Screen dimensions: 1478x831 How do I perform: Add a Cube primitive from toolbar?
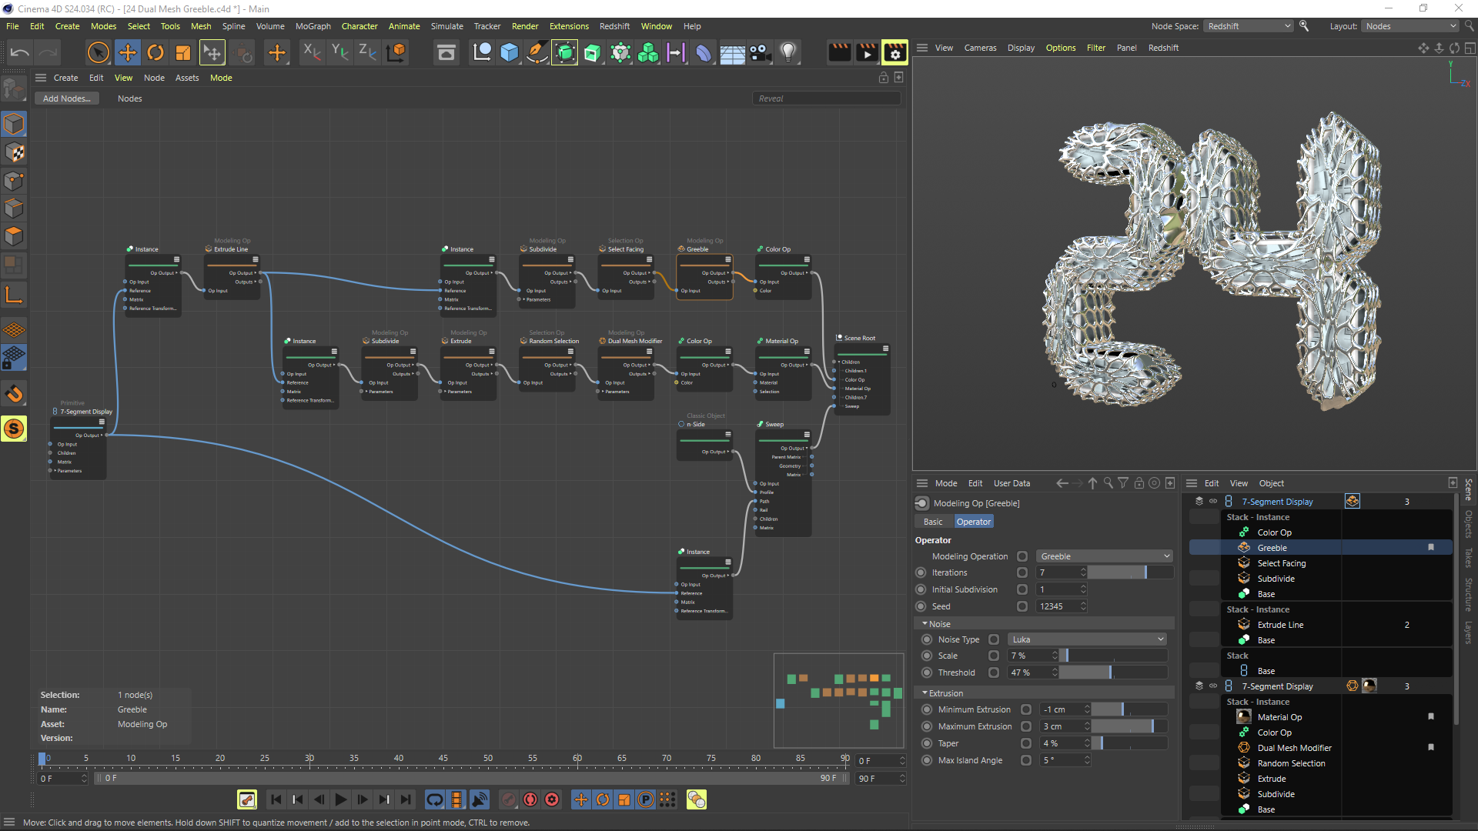coord(510,52)
